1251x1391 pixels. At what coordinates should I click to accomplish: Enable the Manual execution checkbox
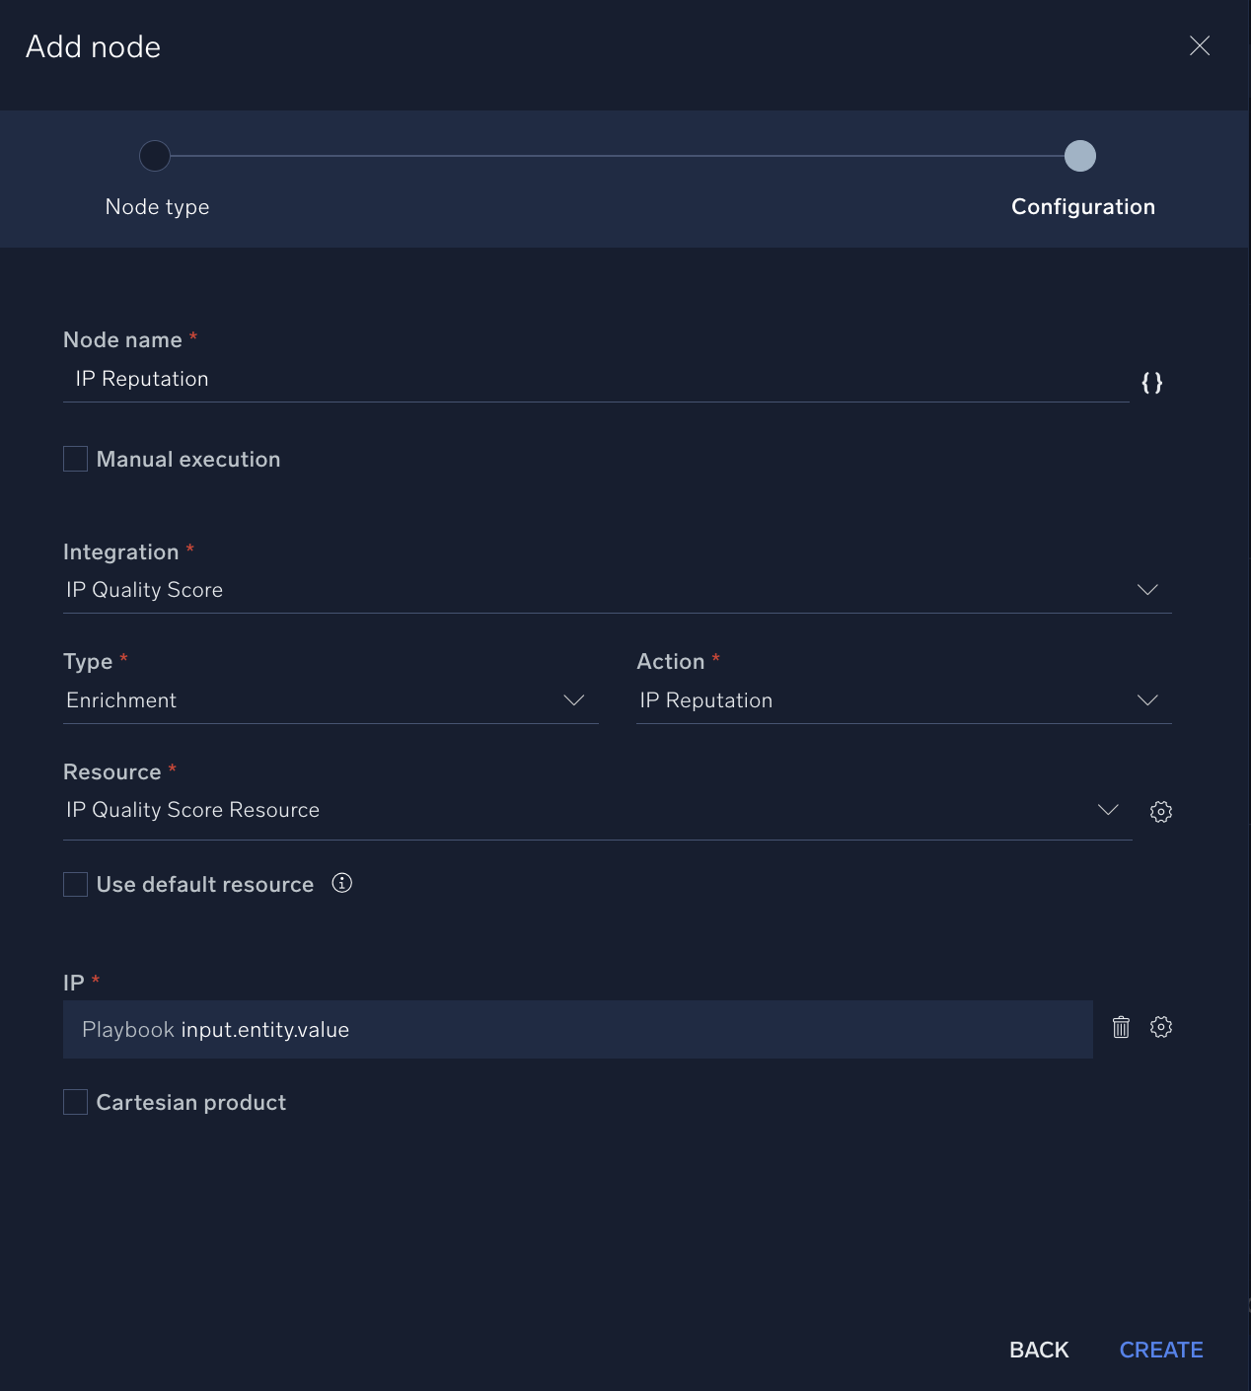point(75,458)
